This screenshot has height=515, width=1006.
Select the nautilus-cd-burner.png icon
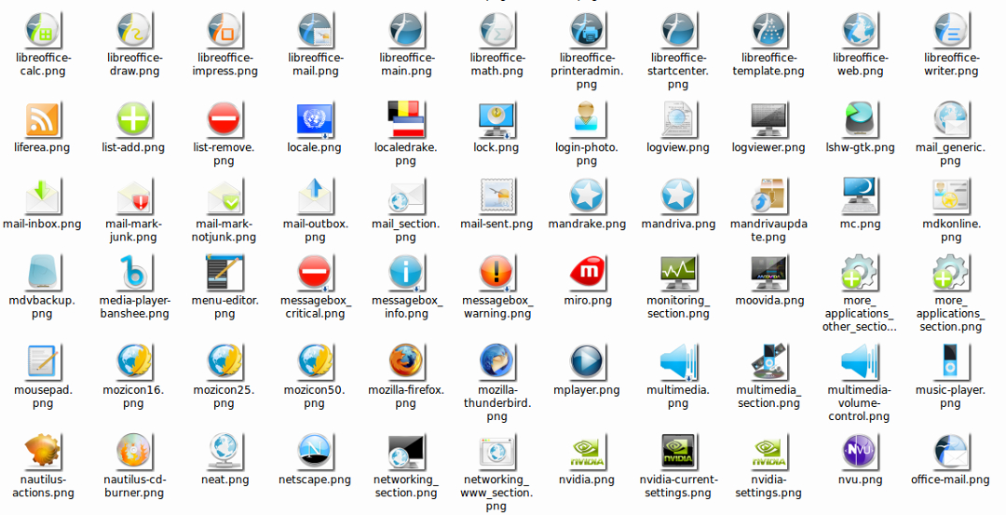[133, 451]
